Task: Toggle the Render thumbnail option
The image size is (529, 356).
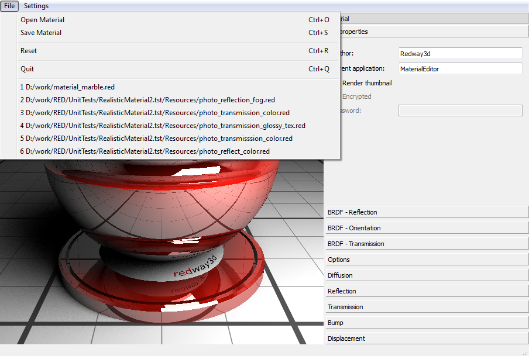Action: click(x=366, y=83)
